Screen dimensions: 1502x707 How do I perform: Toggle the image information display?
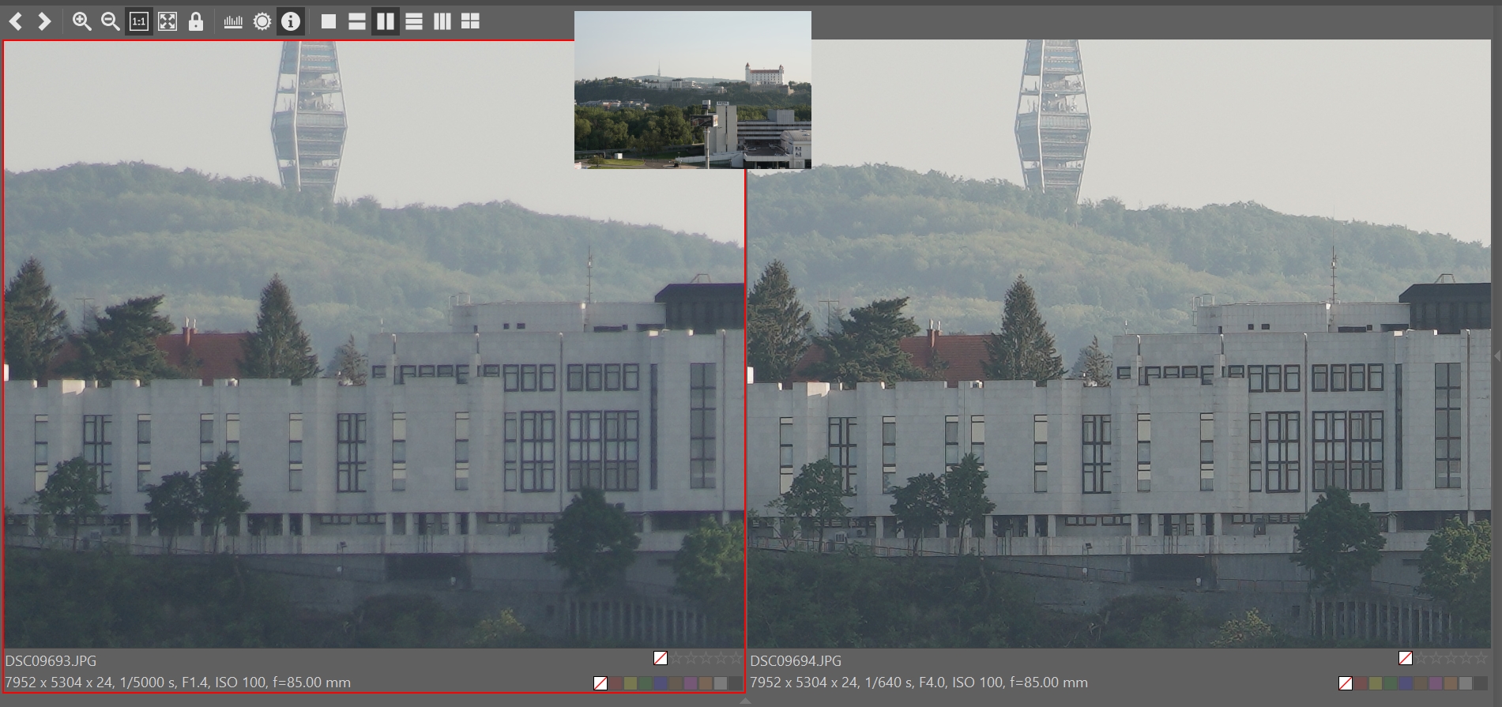point(291,21)
